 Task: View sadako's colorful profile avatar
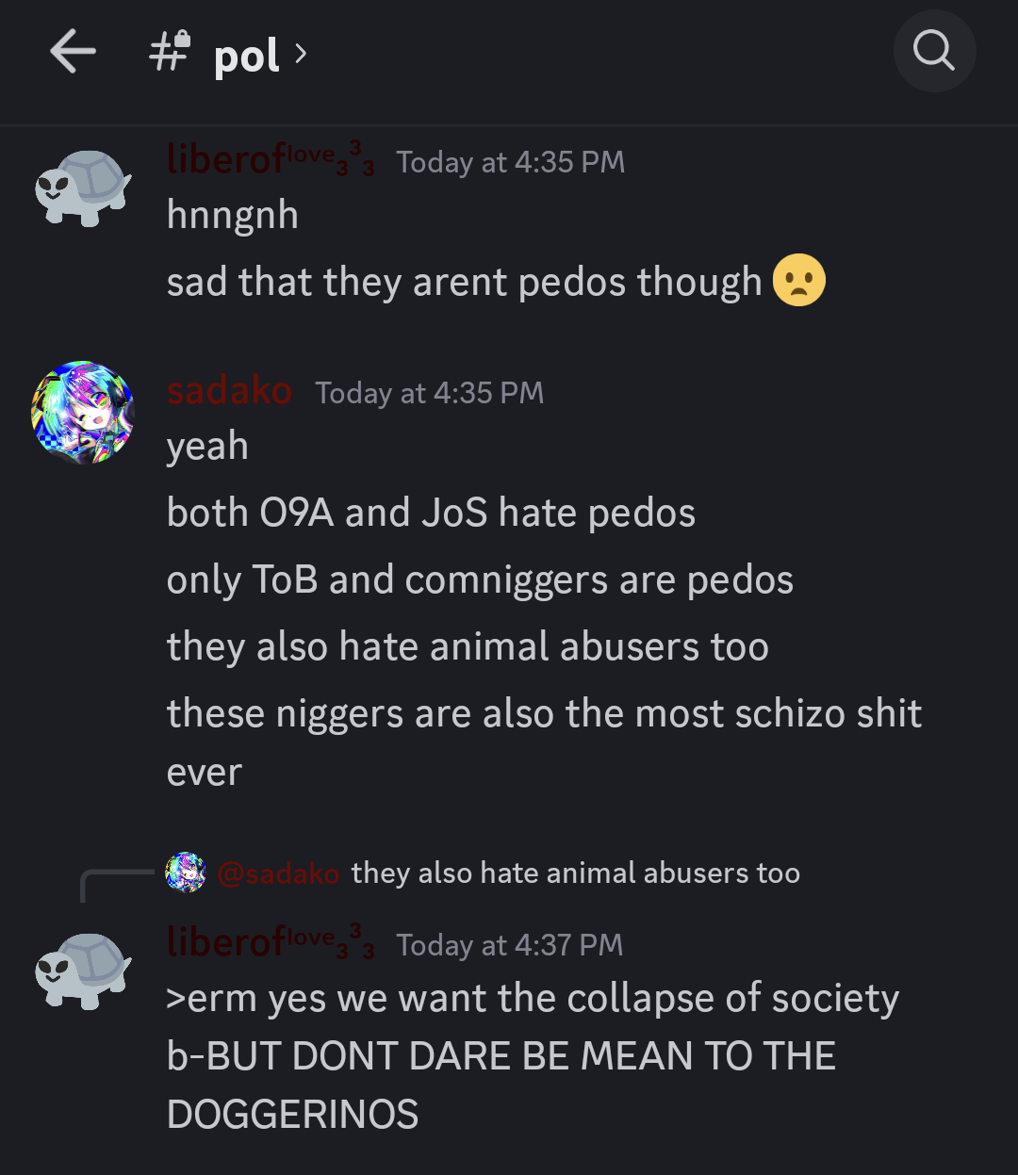coord(83,412)
